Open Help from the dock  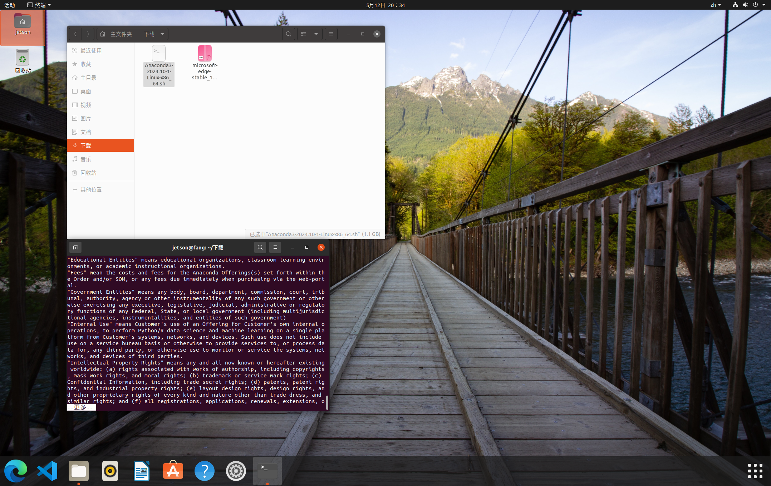pyautogui.click(x=205, y=471)
